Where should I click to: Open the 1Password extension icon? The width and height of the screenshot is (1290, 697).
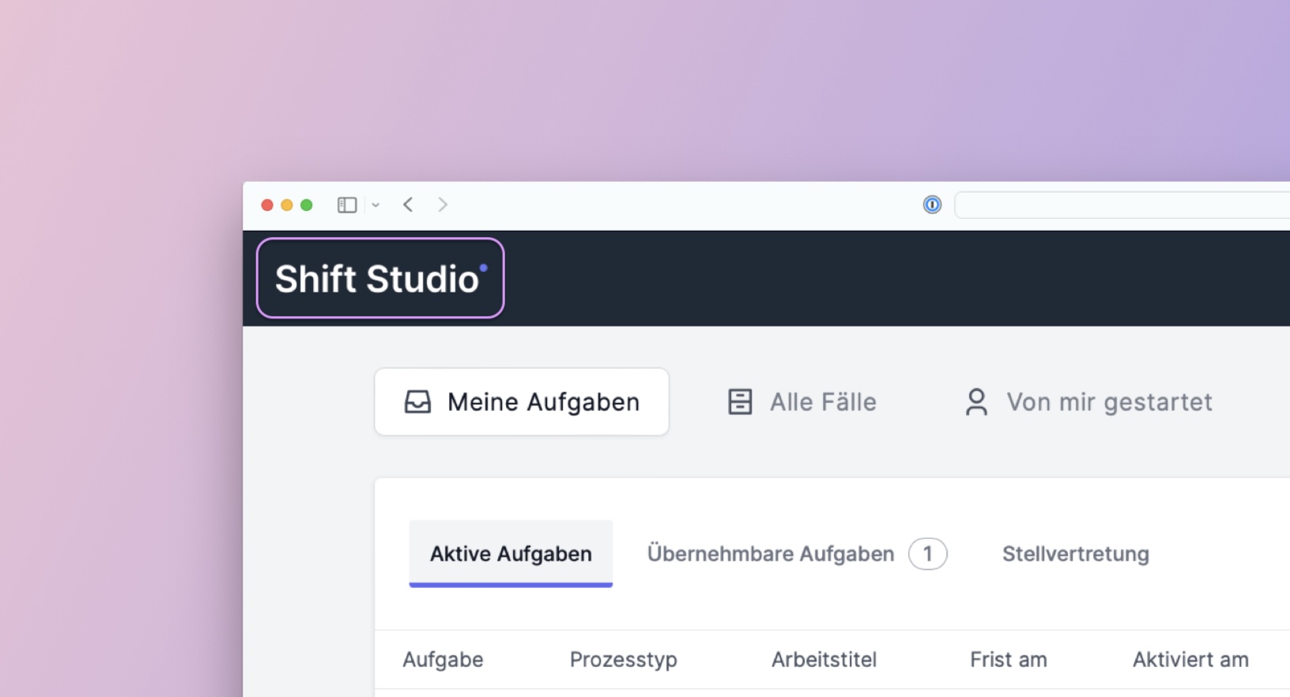pyautogui.click(x=932, y=205)
